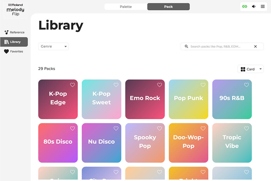Favorite the 80s Disco pack
Screen dimensions: 271x181
click(73, 128)
